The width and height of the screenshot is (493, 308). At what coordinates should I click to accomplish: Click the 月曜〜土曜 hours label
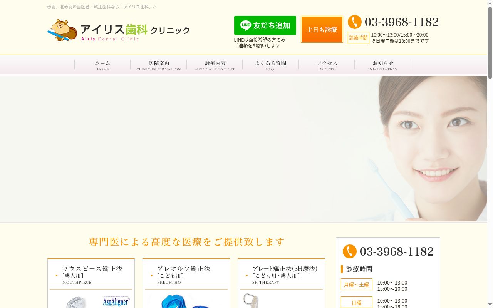[x=357, y=284]
